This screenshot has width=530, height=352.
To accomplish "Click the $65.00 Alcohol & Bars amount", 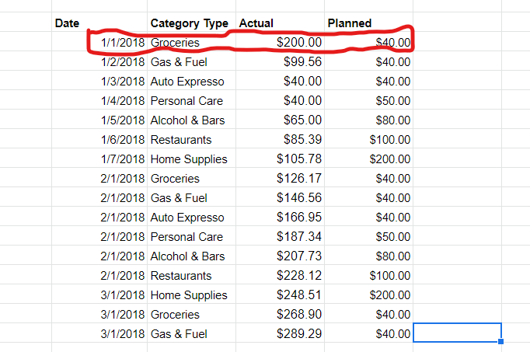I will tap(280, 120).
